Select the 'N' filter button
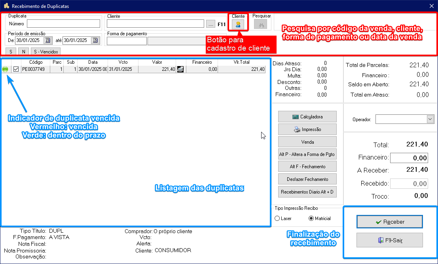Screen dimensions: 438x264 (23, 51)
